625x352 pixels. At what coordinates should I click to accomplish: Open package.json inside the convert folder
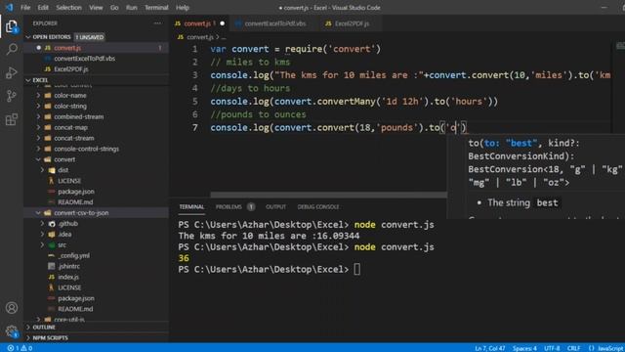pyautogui.click(x=96, y=192)
